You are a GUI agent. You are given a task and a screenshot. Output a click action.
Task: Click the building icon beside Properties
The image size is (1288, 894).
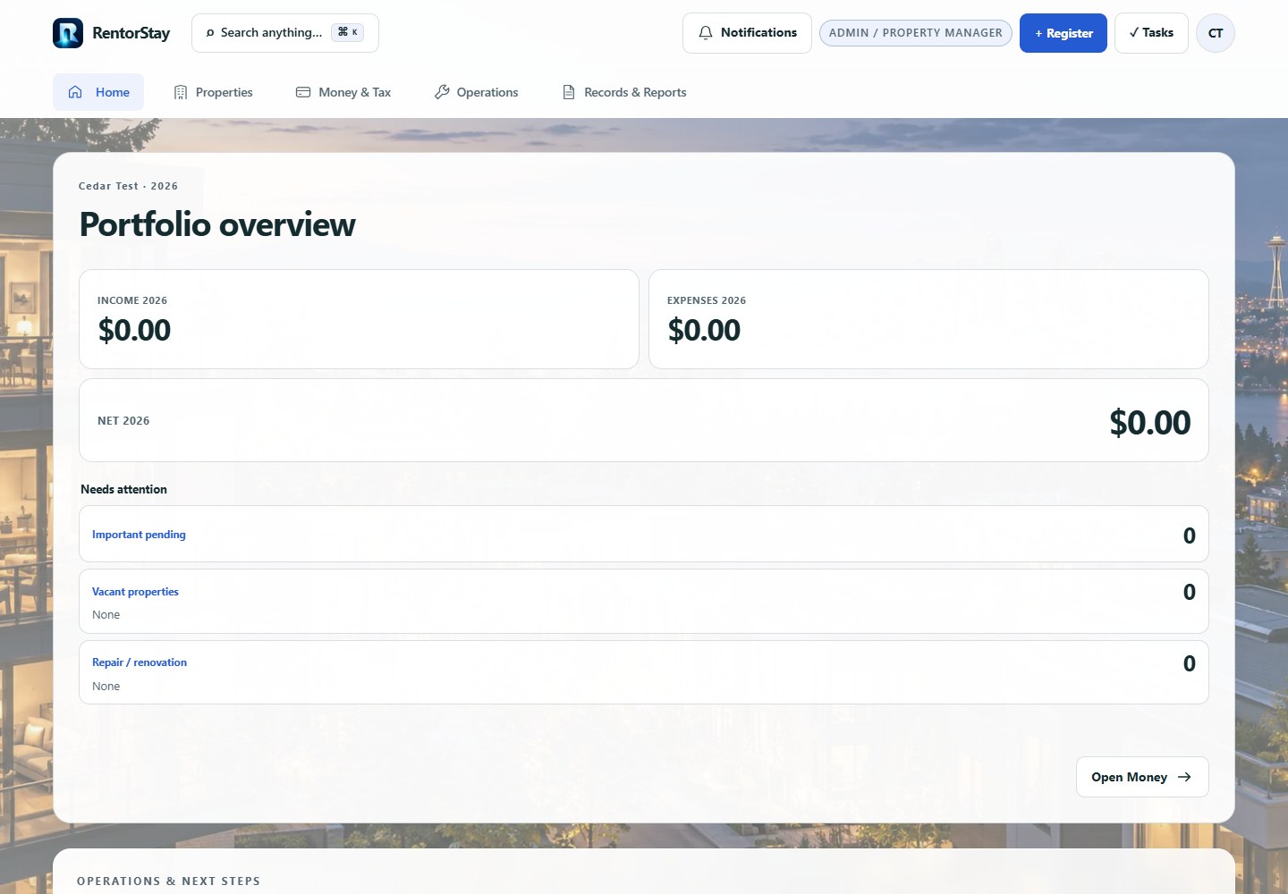tap(181, 92)
